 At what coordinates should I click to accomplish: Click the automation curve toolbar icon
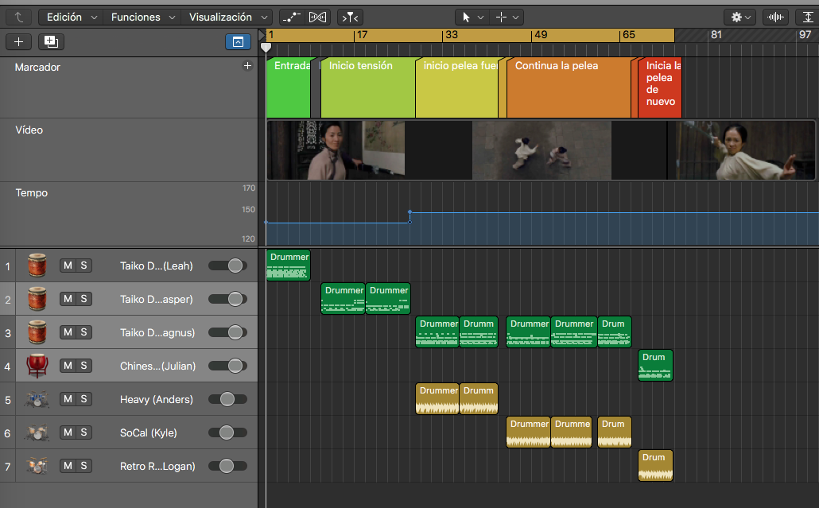(292, 17)
